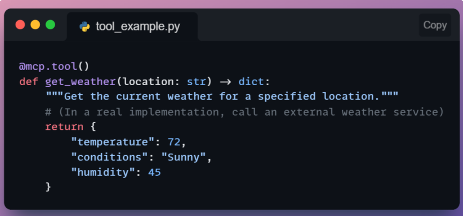
Task: Click the "humidity" dictionary key
Action: pos(103,172)
